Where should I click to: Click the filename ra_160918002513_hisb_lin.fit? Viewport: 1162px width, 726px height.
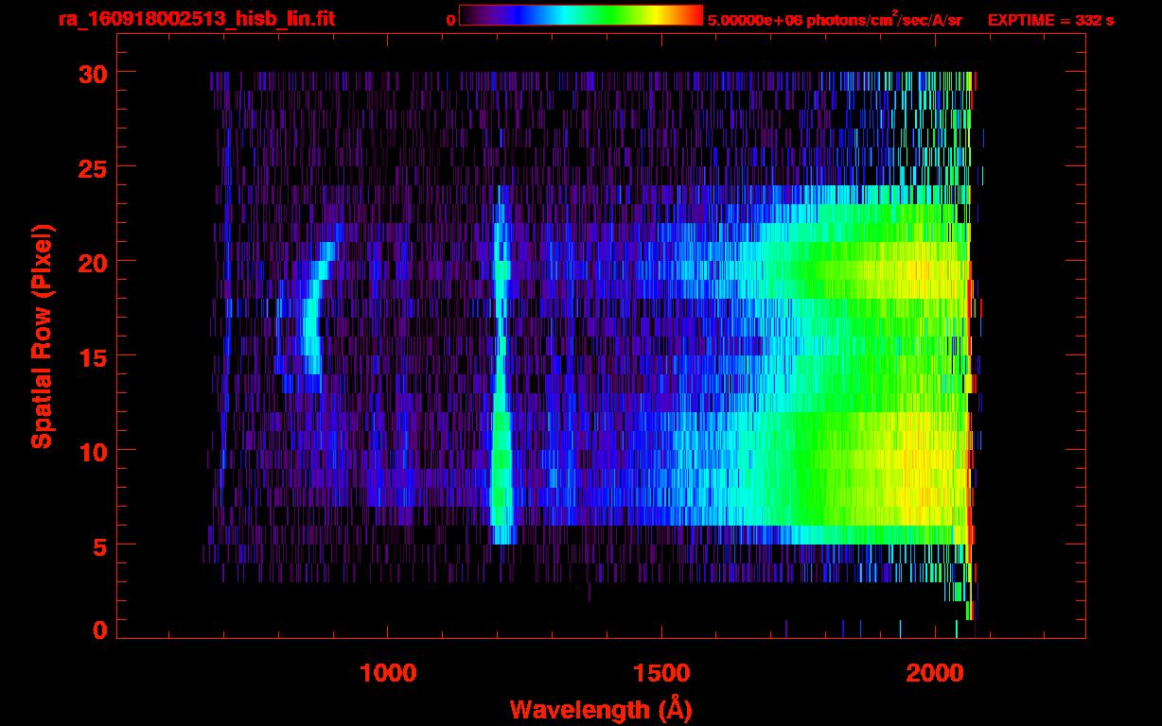click(x=196, y=19)
